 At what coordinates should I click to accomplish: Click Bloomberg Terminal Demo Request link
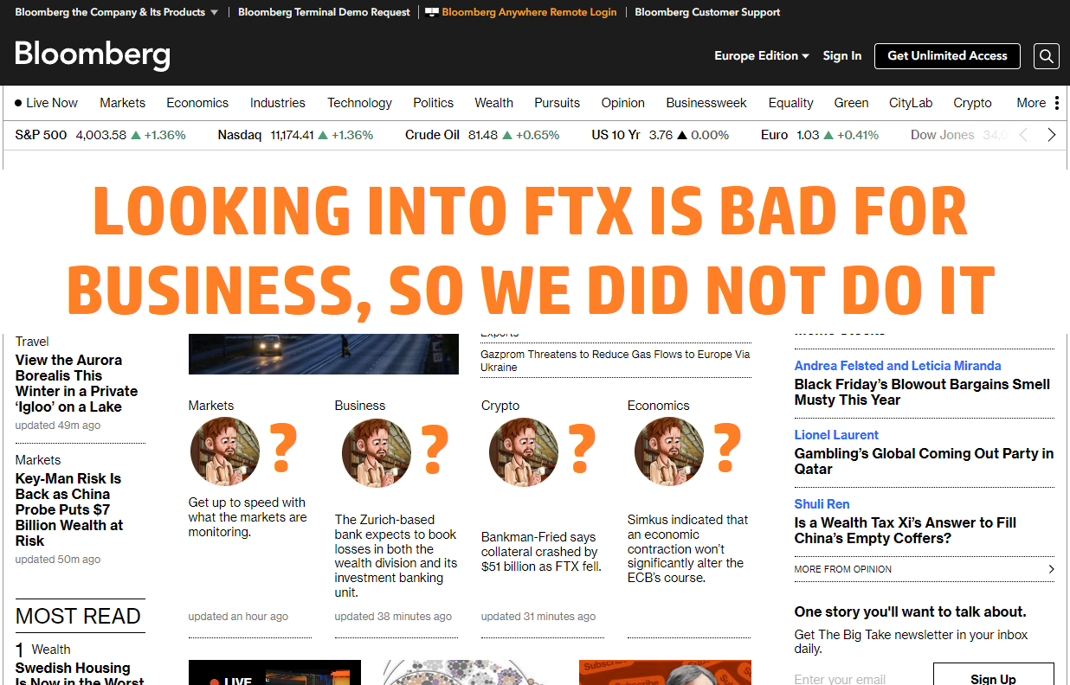coord(324,12)
